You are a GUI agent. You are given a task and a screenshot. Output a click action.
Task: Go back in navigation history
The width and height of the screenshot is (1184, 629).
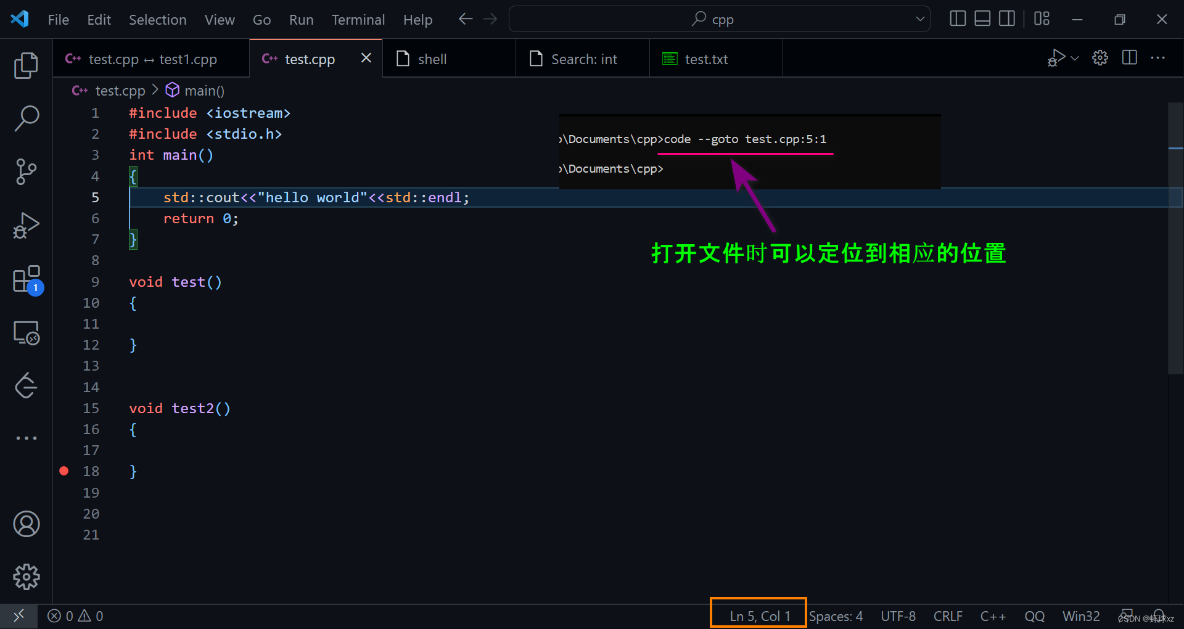coord(466,19)
